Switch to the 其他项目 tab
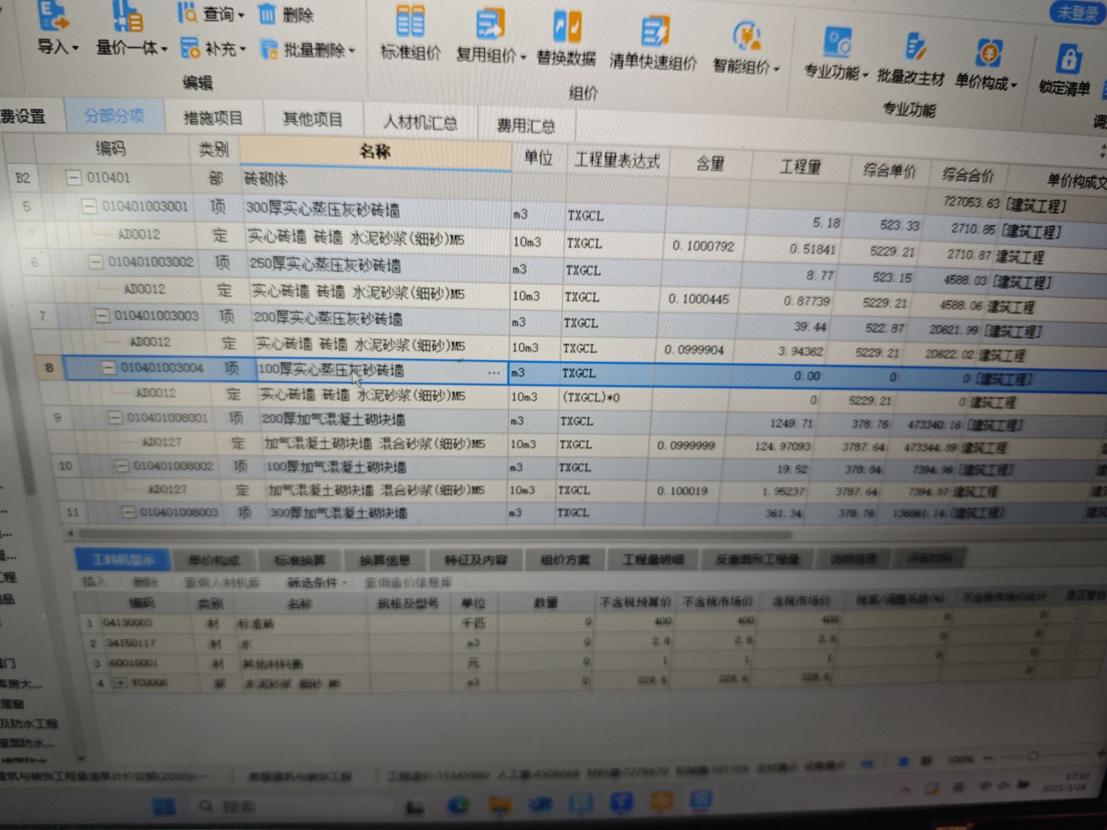 [x=313, y=120]
